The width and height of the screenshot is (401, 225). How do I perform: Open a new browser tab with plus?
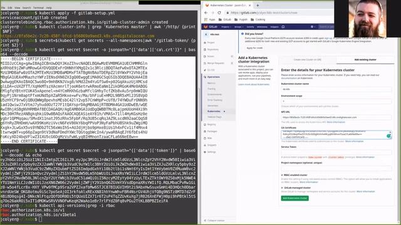tap(258, 6)
